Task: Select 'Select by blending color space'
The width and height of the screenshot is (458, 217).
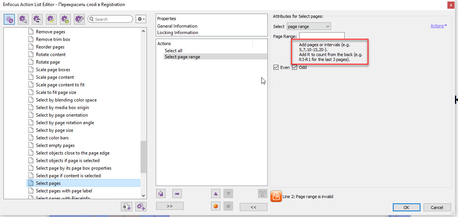Action: coord(66,100)
